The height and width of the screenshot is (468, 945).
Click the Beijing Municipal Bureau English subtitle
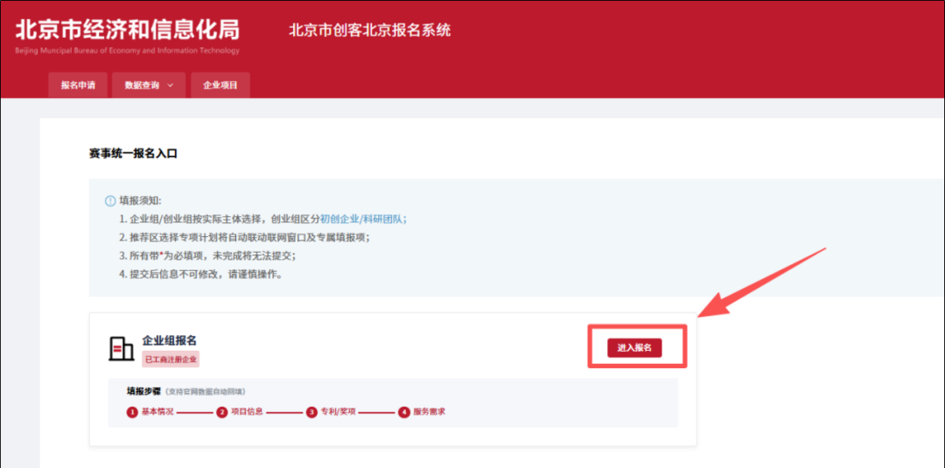[x=127, y=51]
